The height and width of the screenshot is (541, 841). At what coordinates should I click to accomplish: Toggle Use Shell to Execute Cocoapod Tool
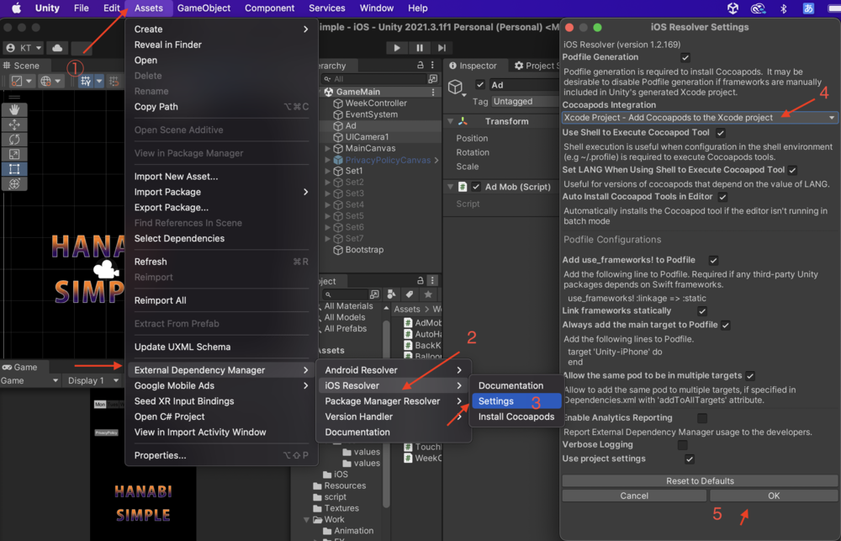(x=721, y=133)
